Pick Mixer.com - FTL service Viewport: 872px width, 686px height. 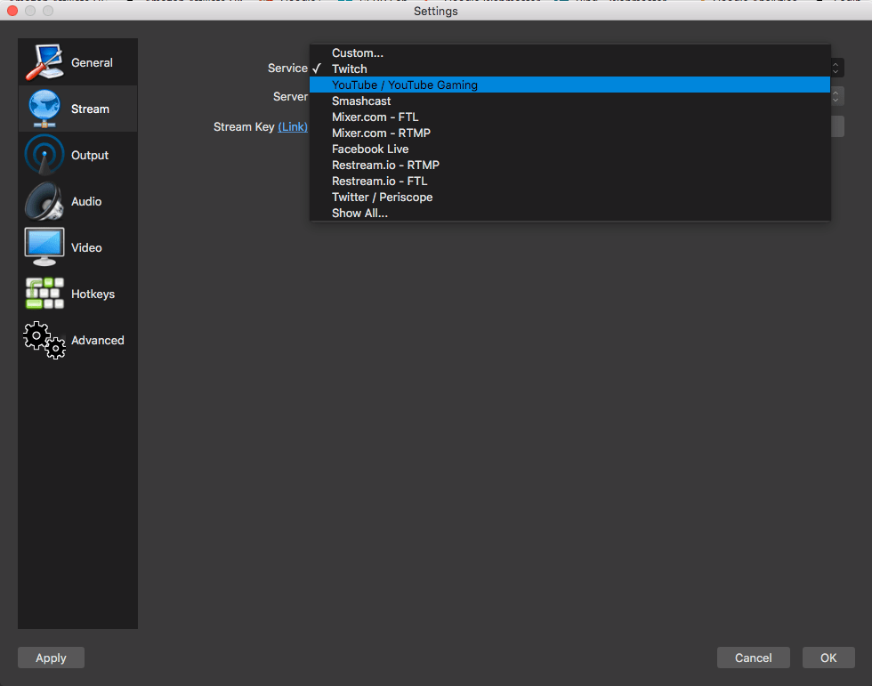click(570, 117)
